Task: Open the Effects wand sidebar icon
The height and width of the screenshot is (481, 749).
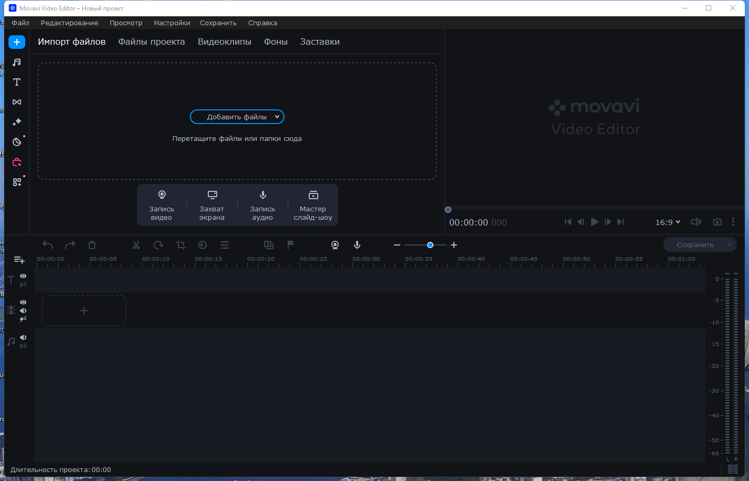Action: click(x=17, y=122)
